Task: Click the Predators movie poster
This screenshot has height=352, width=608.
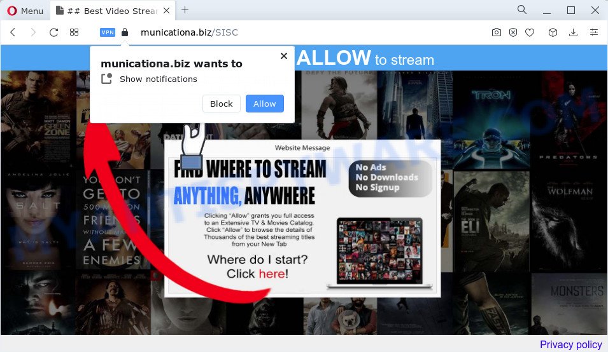Action: tap(569, 120)
